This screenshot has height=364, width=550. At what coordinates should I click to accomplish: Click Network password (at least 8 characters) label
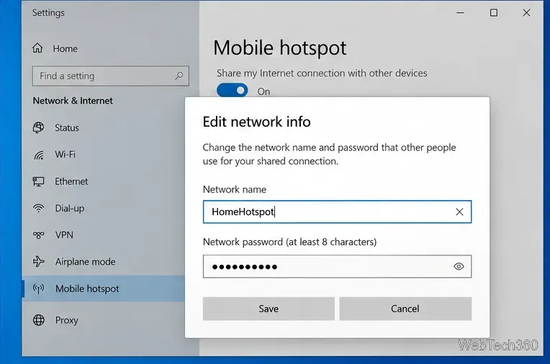(x=289, y=242)
